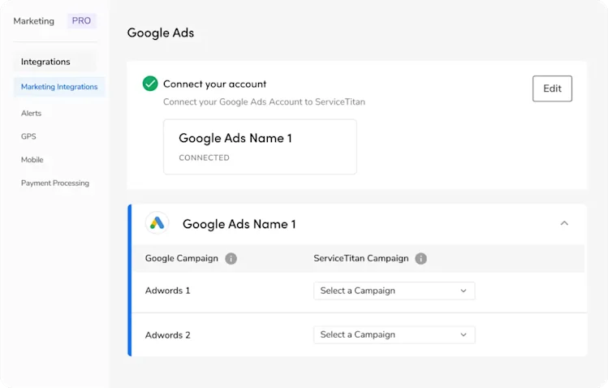Open the Payment Processing section
Screen dimensions: 608x388
[x=55, y=183]
